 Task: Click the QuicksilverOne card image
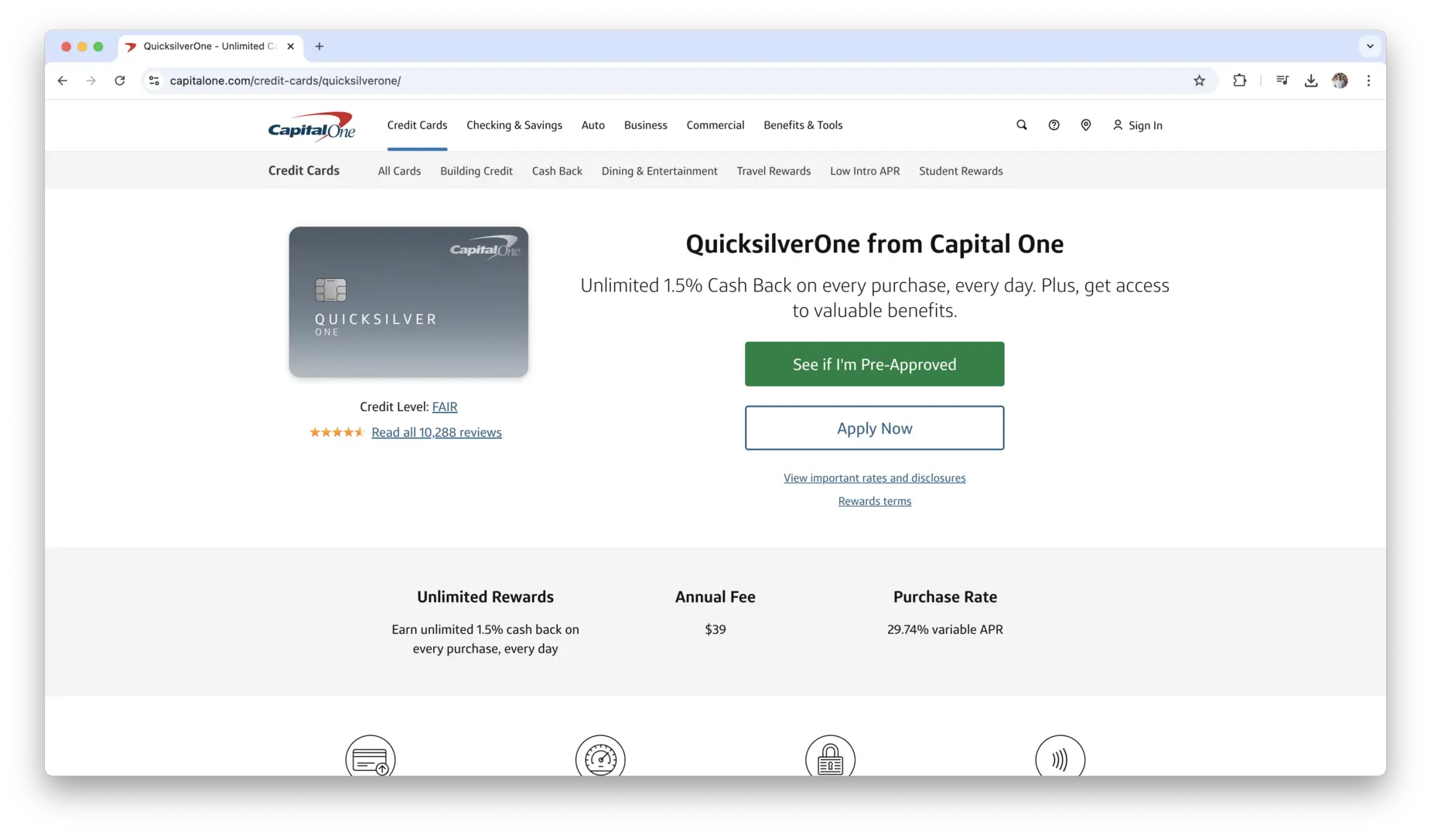(408, 302)
